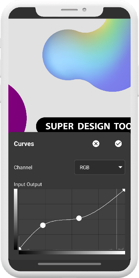
Task: Select the second large curve control point
Action: point(79,218)
